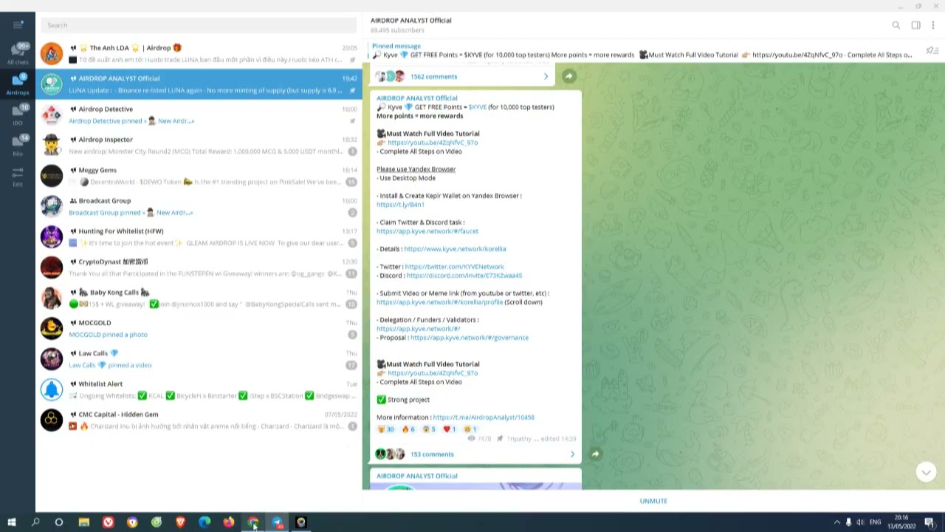This screenshot has width=945, height=532.
Task: Open the Windows Start menu
Action: tap(11, 522)
